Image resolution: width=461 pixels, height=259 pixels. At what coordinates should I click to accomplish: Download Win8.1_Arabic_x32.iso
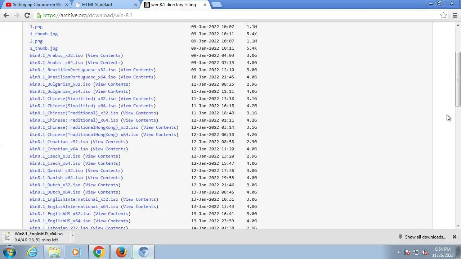tap(56, 55)
